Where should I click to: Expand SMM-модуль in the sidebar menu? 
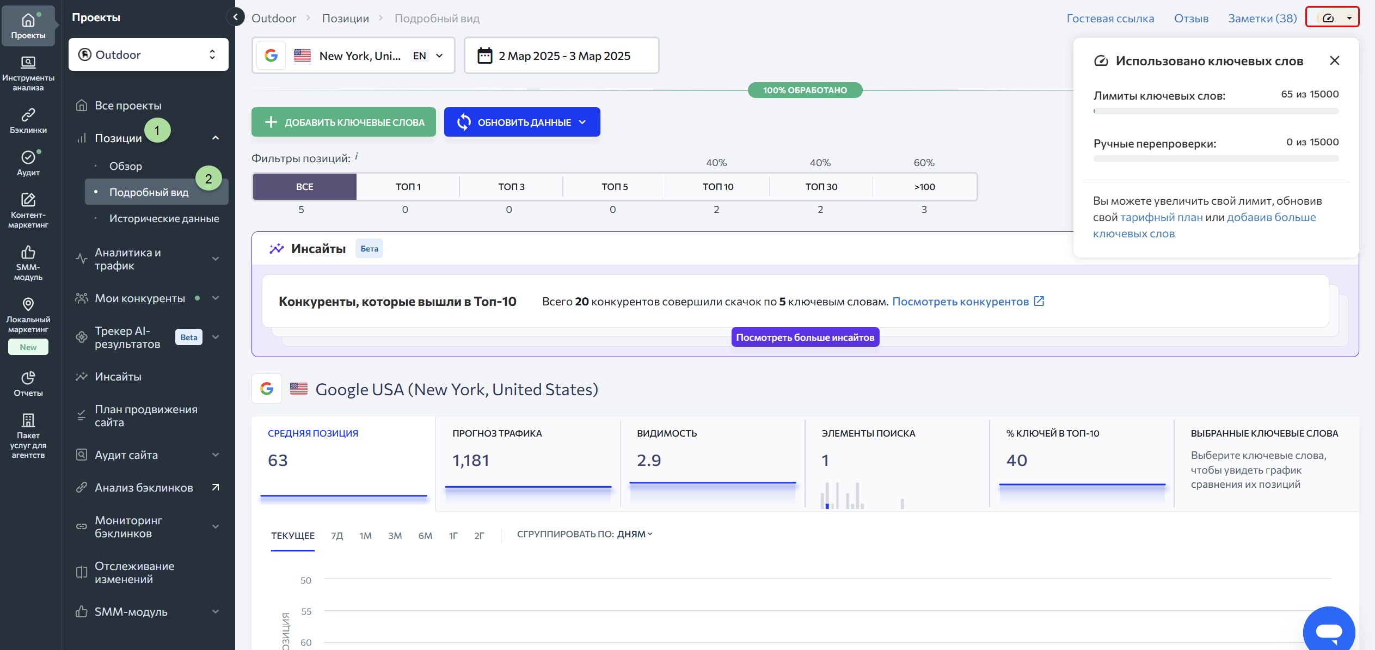pyautogui.click(x=216, y=611)
